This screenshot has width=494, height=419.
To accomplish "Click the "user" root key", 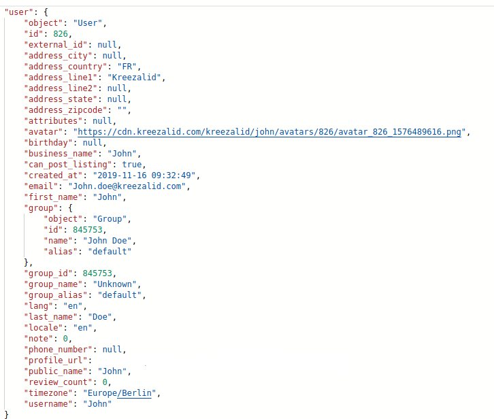I will coord(18,12).
